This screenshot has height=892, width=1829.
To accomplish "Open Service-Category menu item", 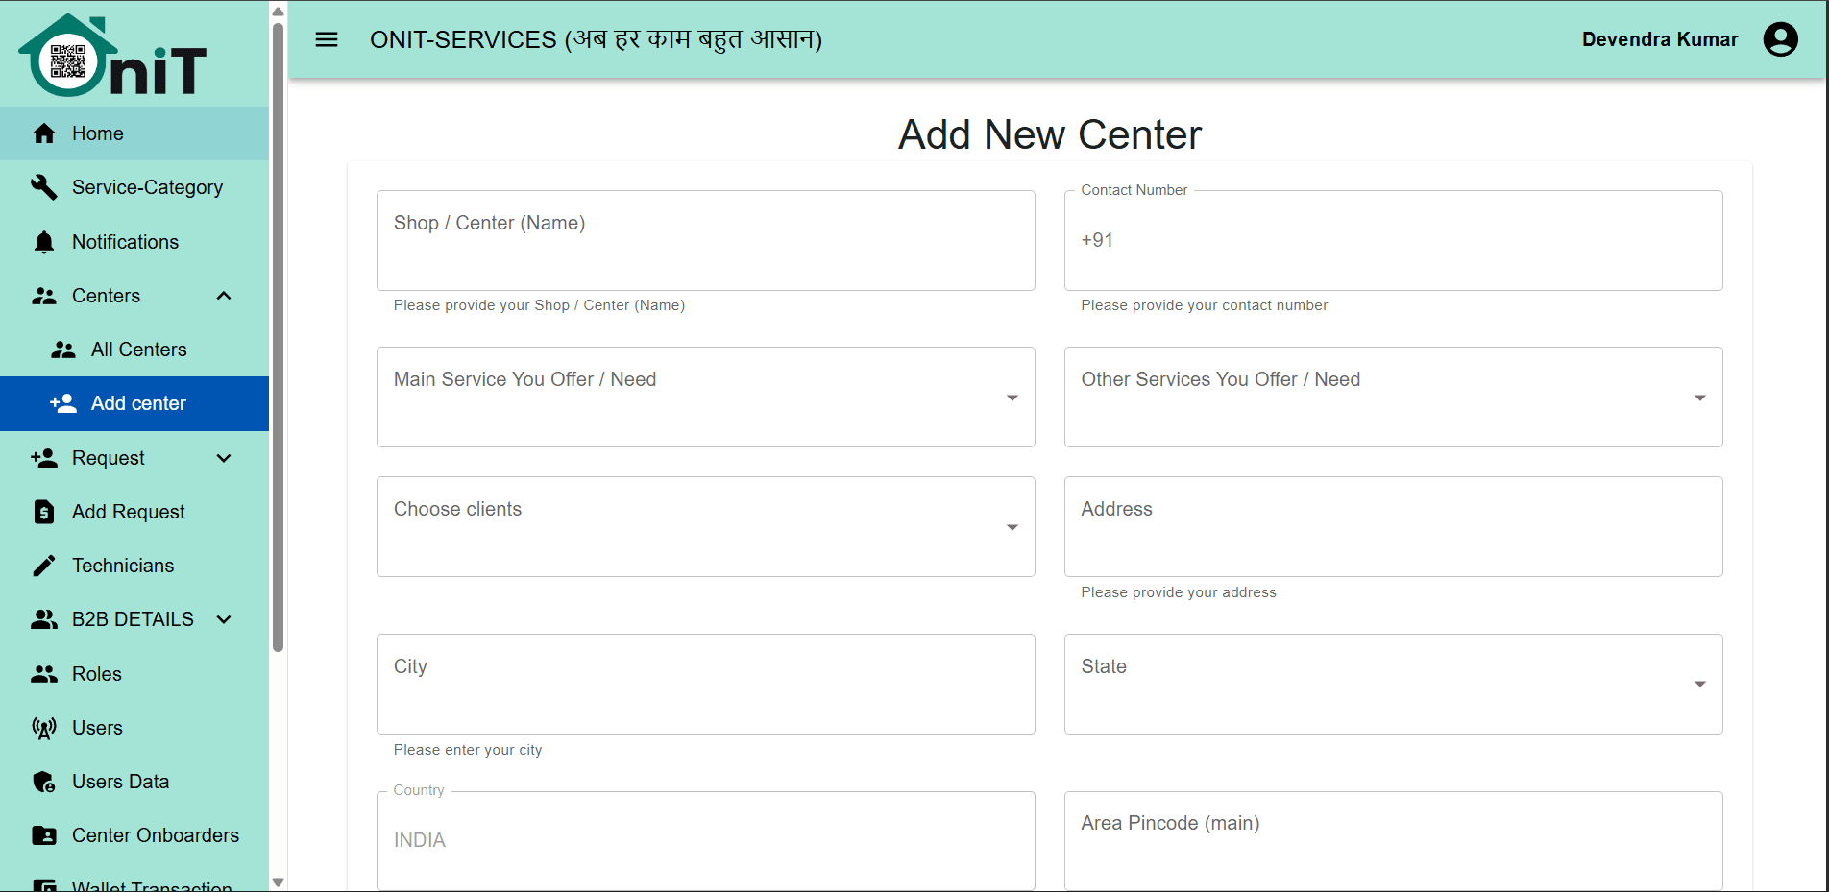I will tap(134, 187).
